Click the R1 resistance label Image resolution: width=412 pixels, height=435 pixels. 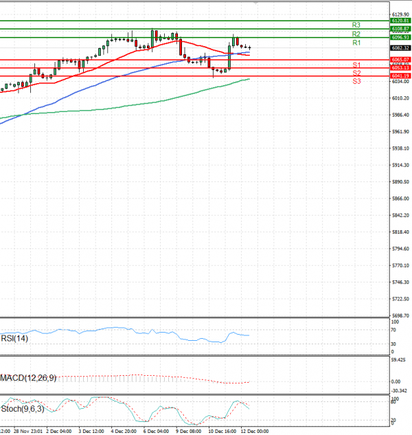356,43
